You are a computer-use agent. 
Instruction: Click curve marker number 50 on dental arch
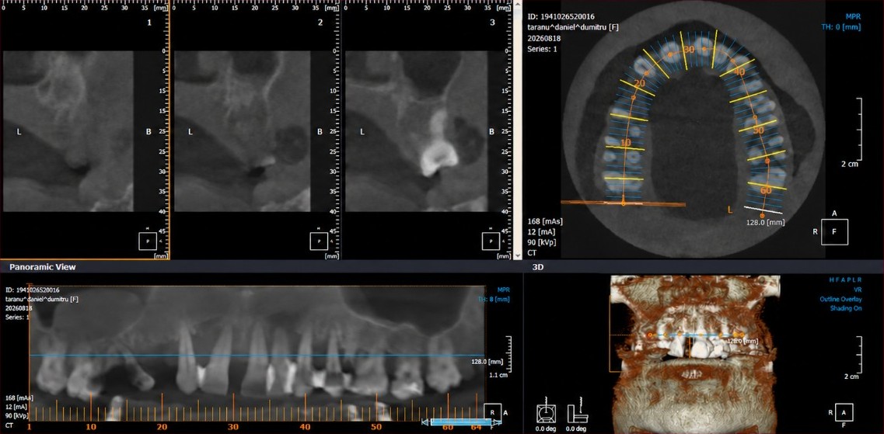[758, 130]
